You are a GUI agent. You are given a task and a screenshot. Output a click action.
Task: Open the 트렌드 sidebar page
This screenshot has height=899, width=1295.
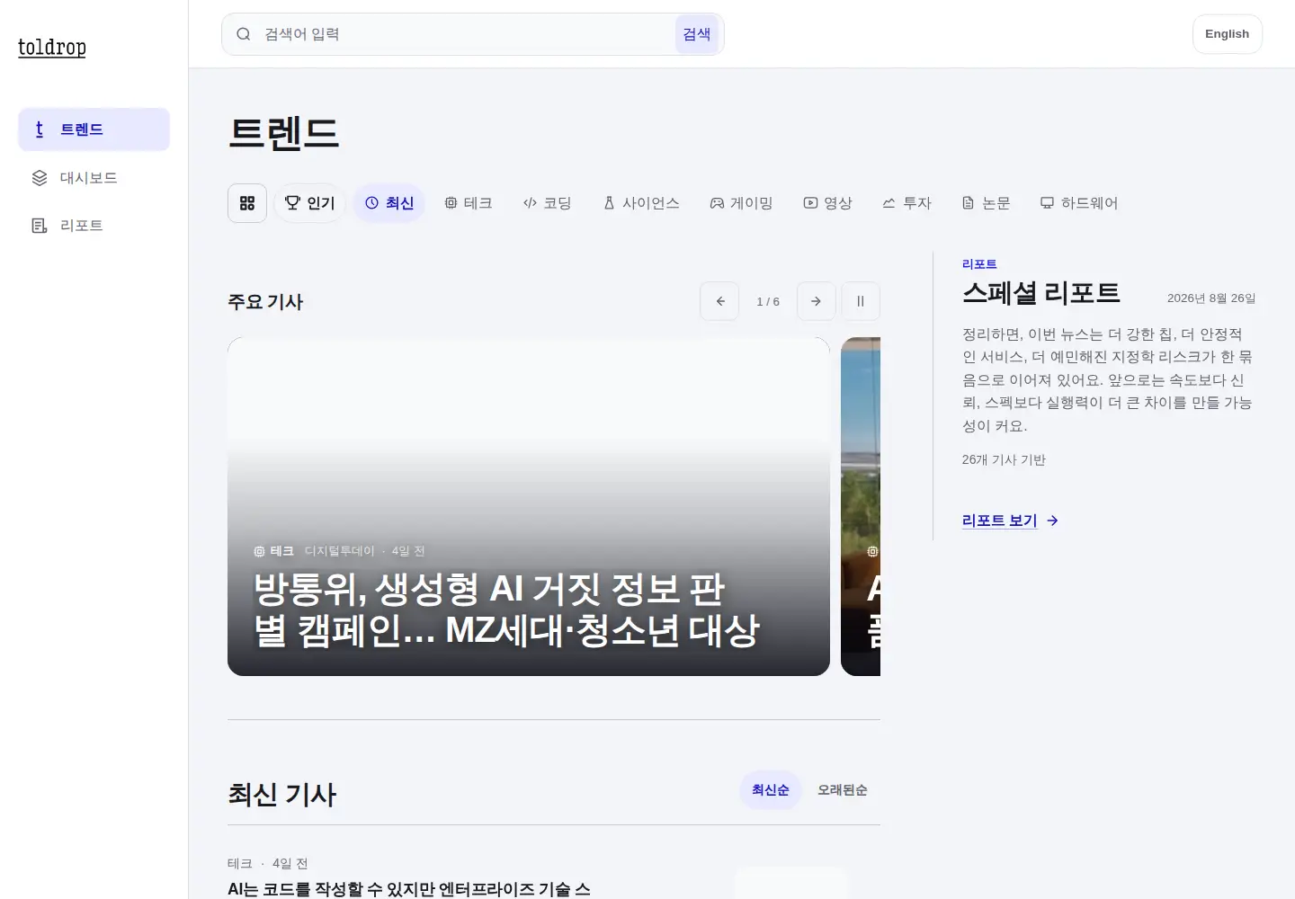(x=94, y=129)
